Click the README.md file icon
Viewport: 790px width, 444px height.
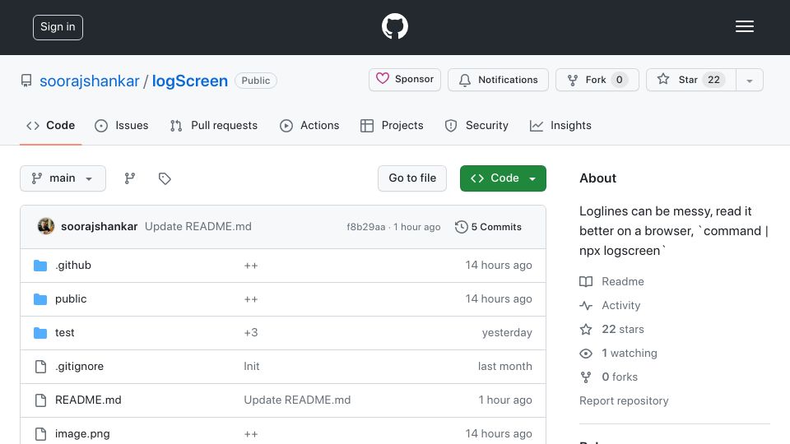click(x=40, y=400)
